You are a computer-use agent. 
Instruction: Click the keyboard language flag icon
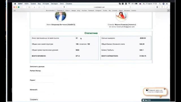point(140,4)
